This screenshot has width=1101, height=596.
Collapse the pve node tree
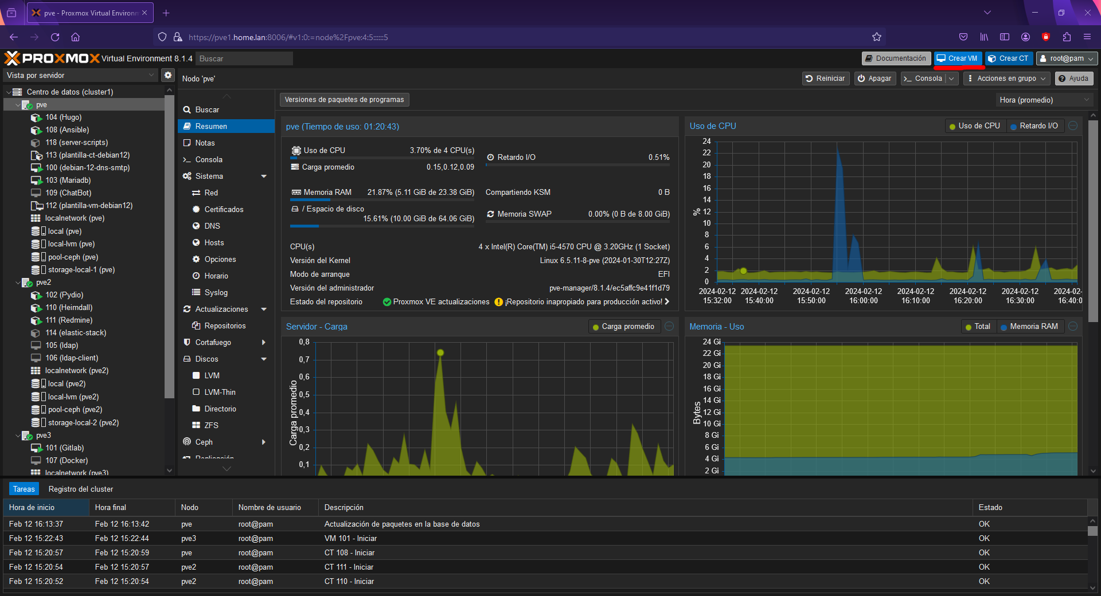(18, 105)
